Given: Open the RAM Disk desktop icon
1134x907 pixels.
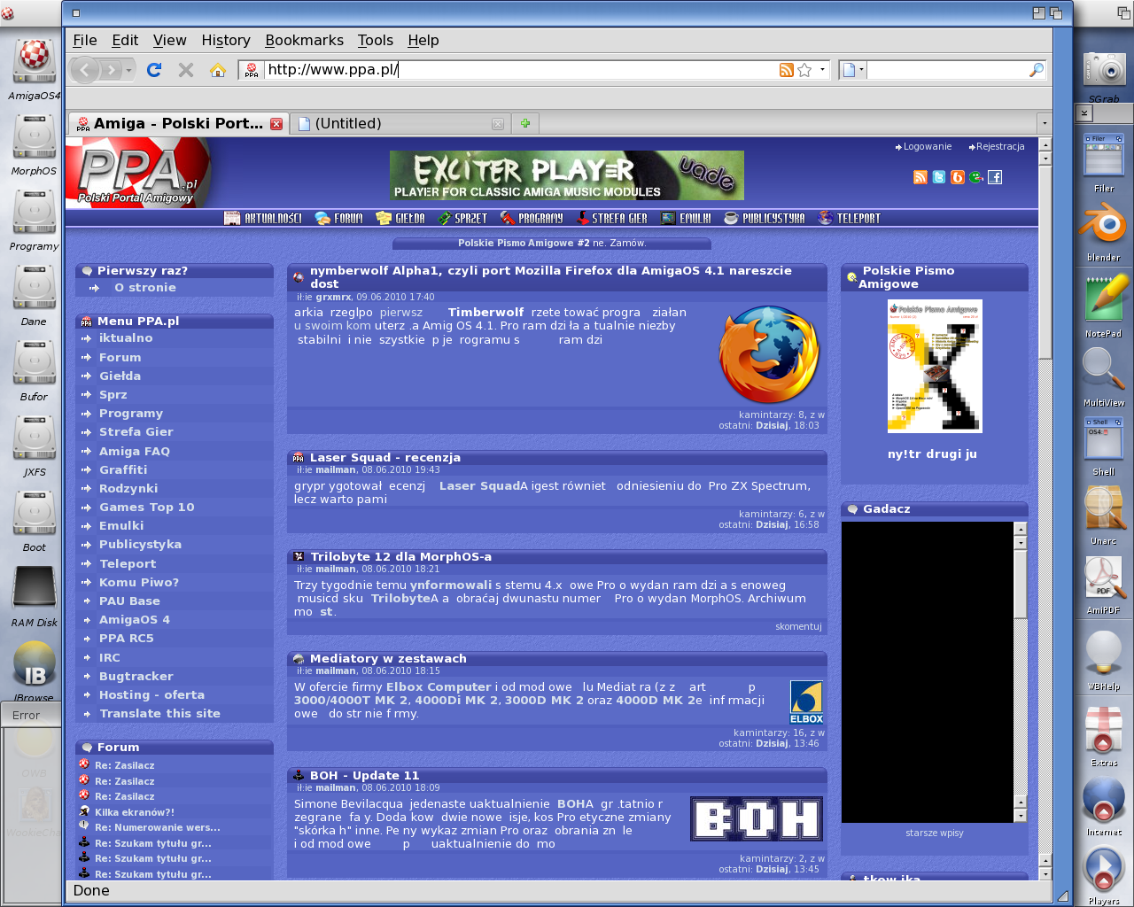Looking at the screenshot, I should click(34, 589).
